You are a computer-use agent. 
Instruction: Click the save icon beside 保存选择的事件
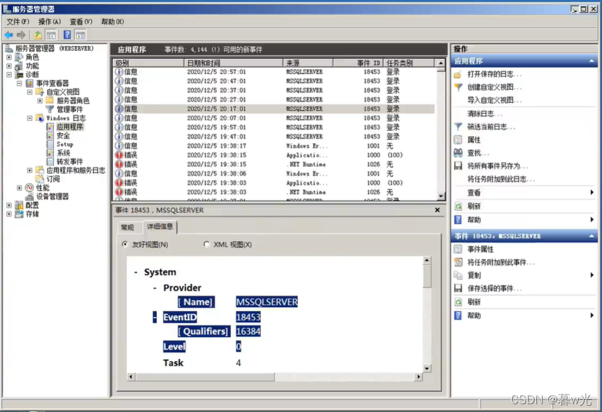click(x=458, y=288)
